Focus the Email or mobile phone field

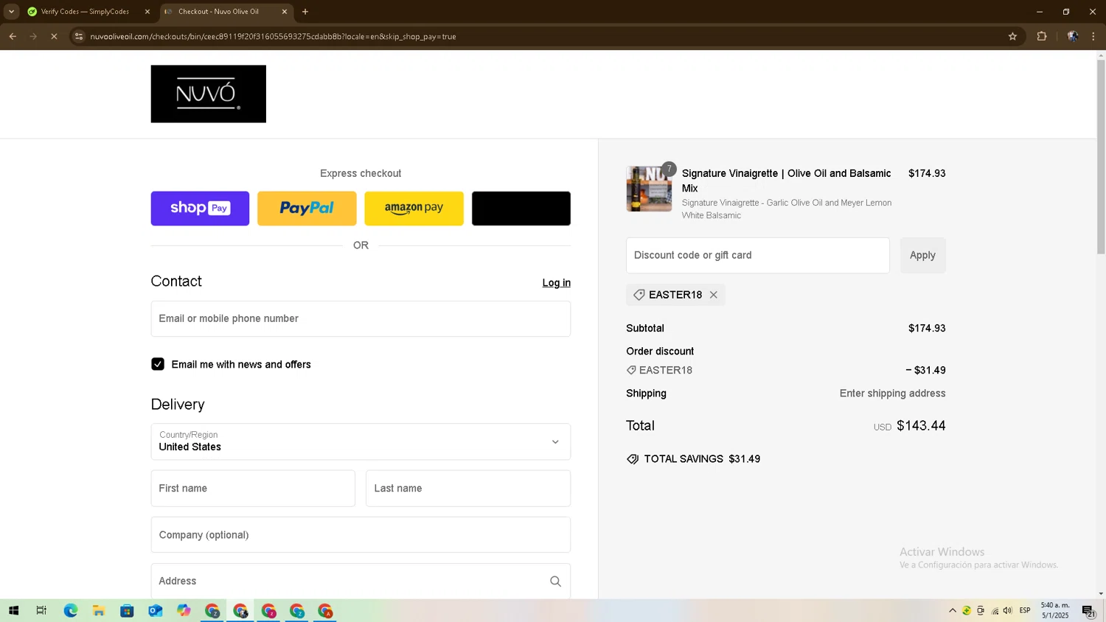pos(361,318)
